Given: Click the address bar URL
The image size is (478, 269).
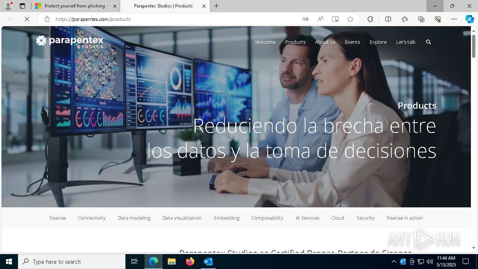Looking at the screenshot, I should click(x=93, y=19).
